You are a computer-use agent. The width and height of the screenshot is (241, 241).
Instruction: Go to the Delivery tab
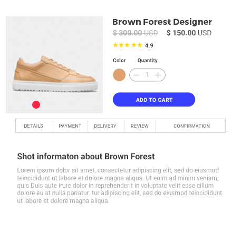coord(105,126)
